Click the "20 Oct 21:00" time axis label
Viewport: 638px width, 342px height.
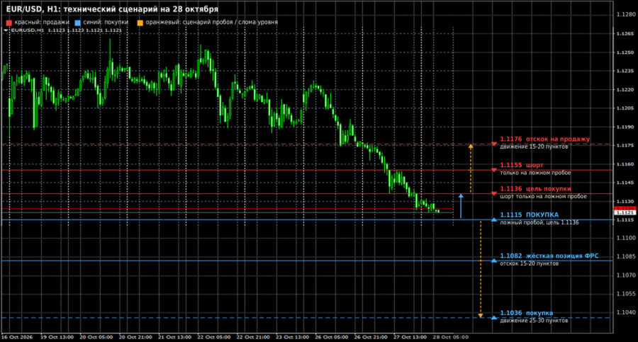pyautogui.click(x=135, y=337)
